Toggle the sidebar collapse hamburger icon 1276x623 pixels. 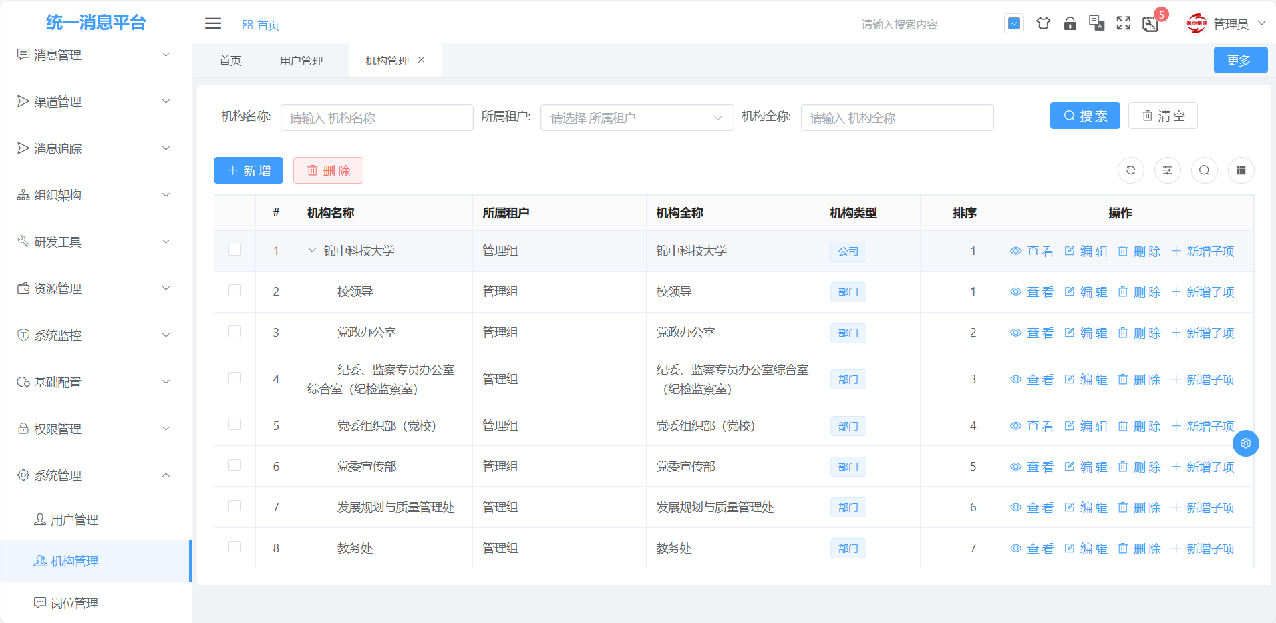[x=212, y=23]
